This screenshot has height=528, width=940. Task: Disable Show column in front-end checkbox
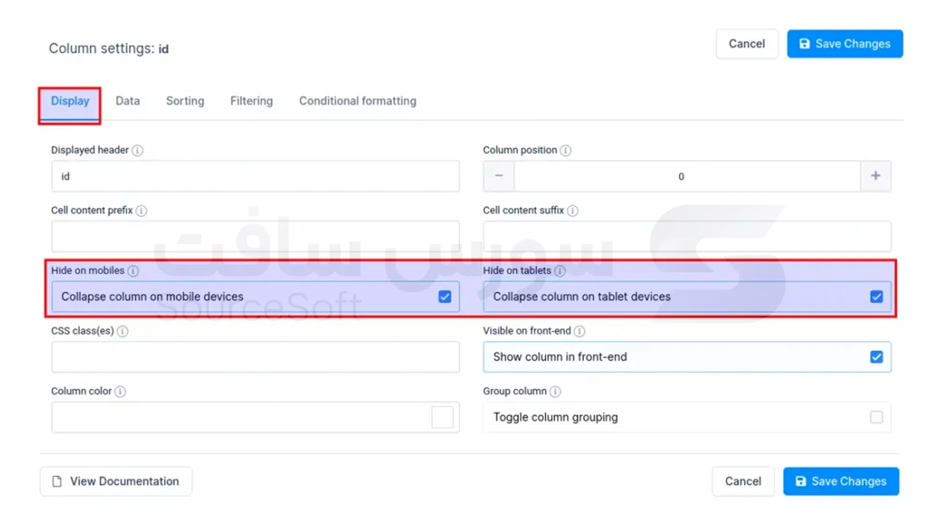876,357
